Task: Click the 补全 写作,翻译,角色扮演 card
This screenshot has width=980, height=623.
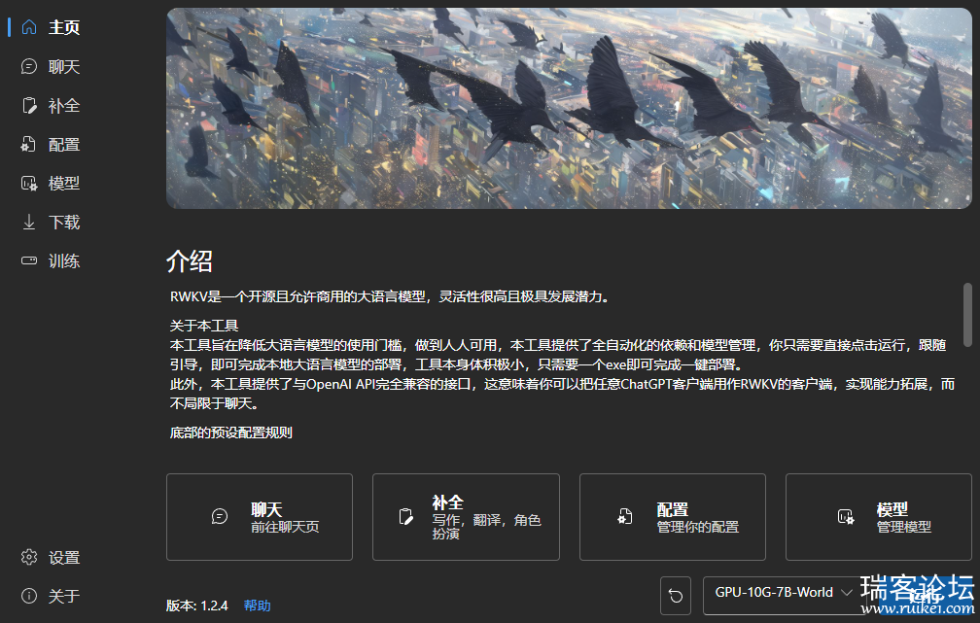Action: [x=466, y=517]
